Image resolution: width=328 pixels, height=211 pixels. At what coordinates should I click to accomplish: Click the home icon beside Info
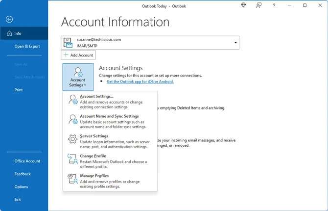tap(9, 33)
